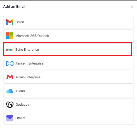Select Microsoft 365/Outlook provider label
This screenshot has height=133, width=137.
click(x=32, y=36)
